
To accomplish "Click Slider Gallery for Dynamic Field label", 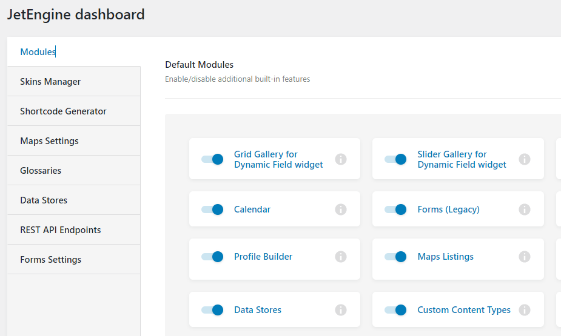I will (462, 159).
